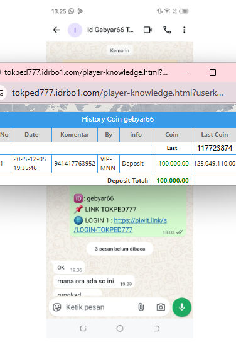This screenshot has width=236, height=342.
Task: Start a video call
Action: [x=147, y=30]
